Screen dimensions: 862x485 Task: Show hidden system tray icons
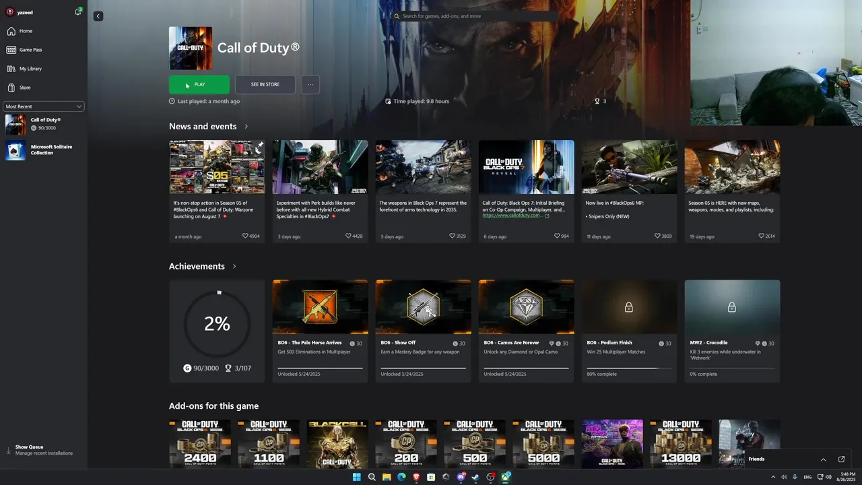[x=772, y=477]
